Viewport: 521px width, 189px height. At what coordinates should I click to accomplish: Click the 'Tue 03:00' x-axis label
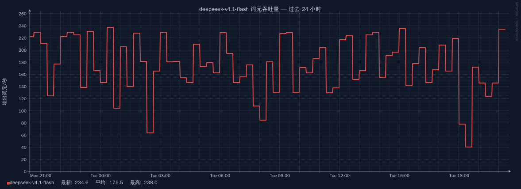(x=160, y=175)
